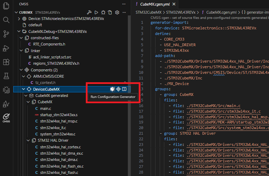This screenshot has height=176, width=269.
Task: Collapse the CubeMX file group
Action: pyautogui.click(x=28, y=102)
